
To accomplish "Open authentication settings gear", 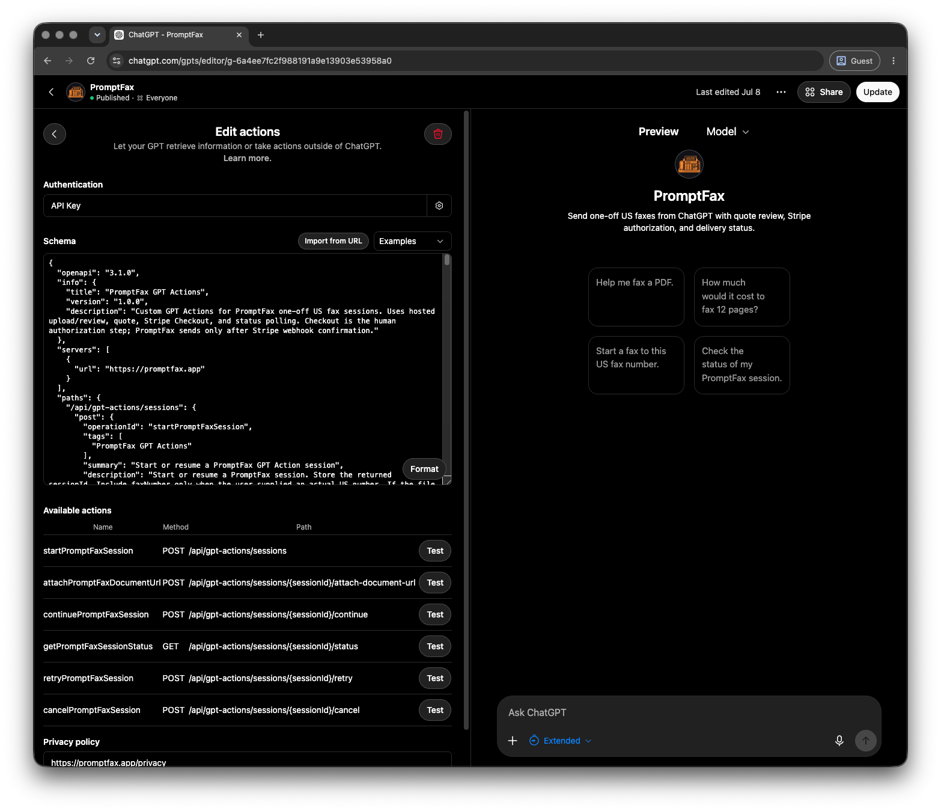I will tap(439, 206).
